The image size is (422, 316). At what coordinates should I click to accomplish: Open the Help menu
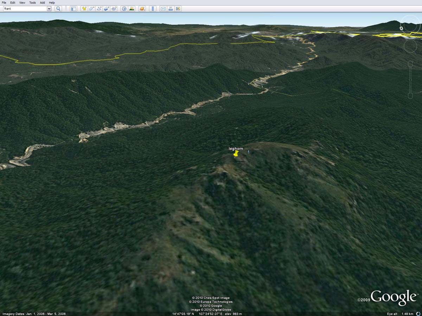pos(52,2)
